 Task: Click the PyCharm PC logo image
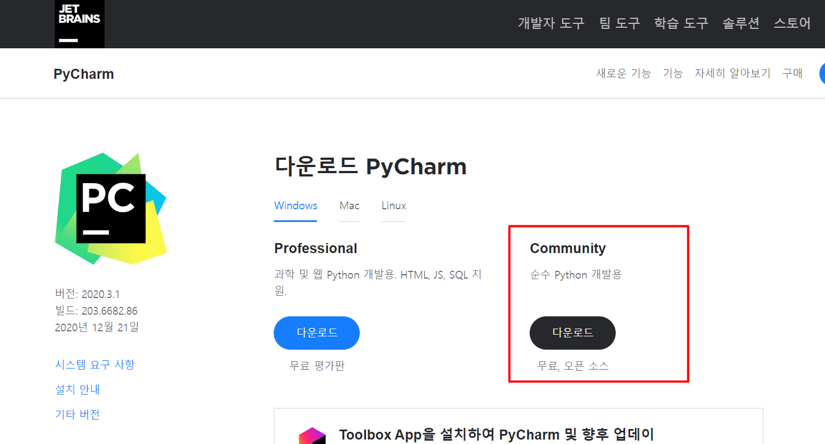[111, 209]
